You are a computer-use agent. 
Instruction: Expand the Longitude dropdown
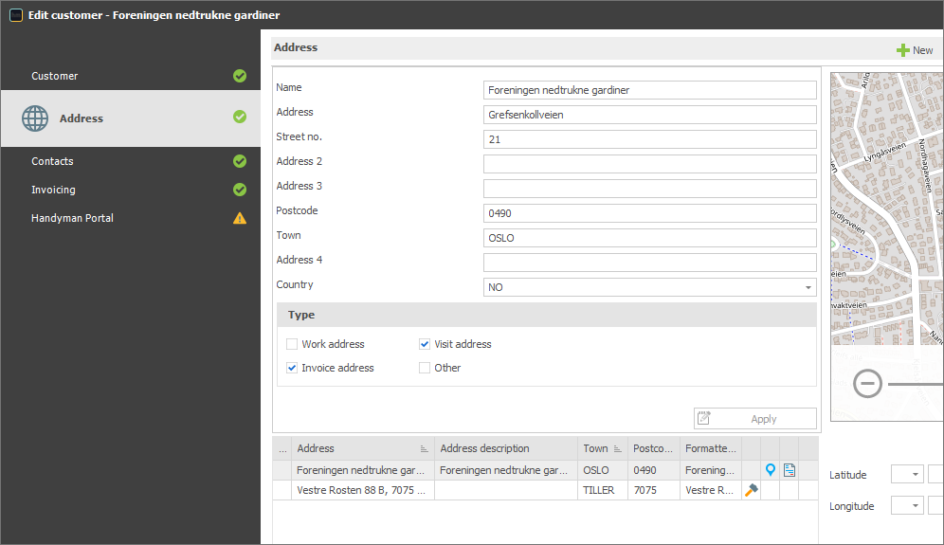907,506
